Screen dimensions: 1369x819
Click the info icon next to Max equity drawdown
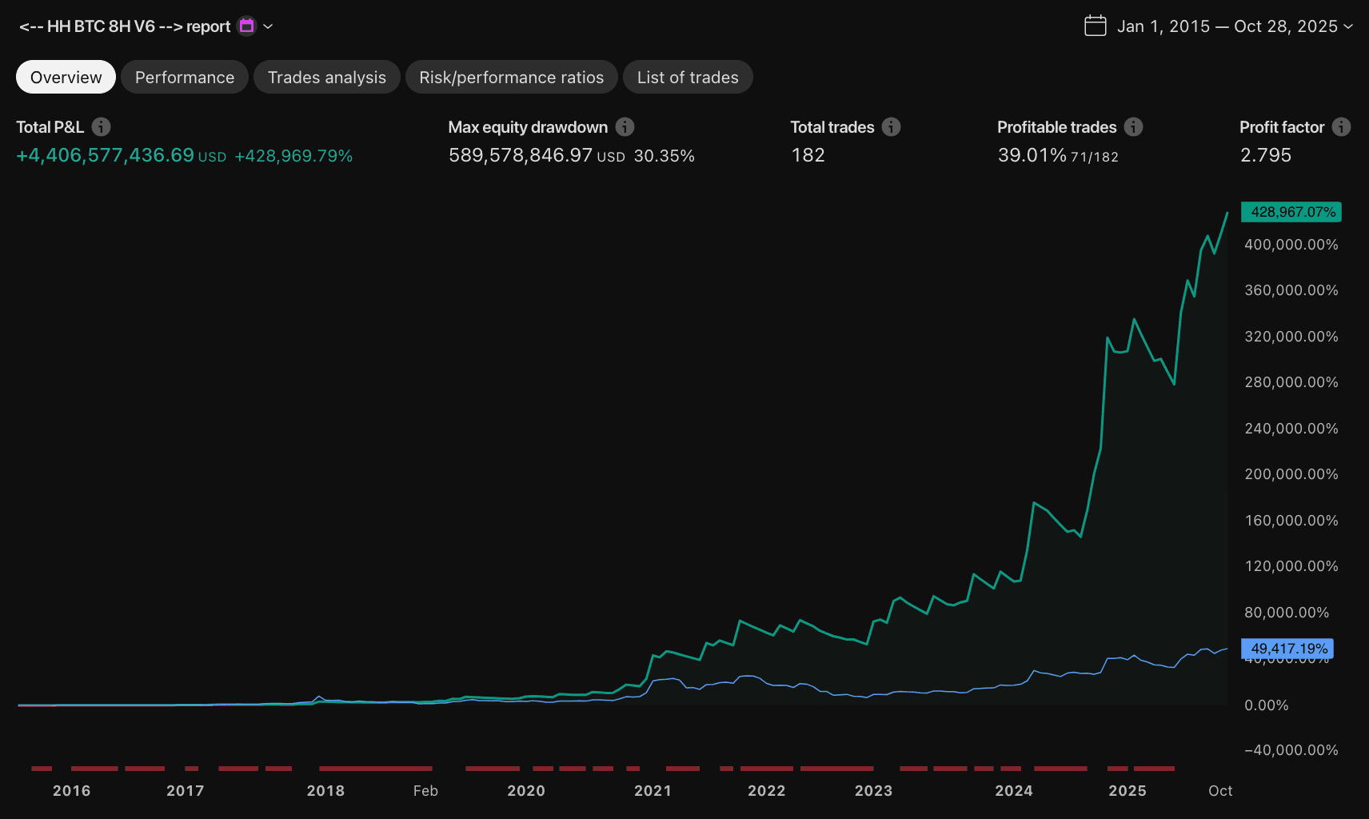coord(624,126)
